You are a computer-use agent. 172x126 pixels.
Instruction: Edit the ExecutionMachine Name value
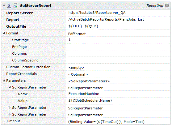coord(118,94)
